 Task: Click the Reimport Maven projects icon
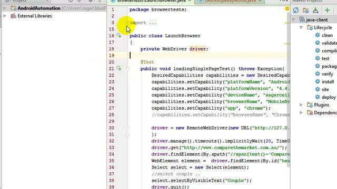(x=296, y=10)
